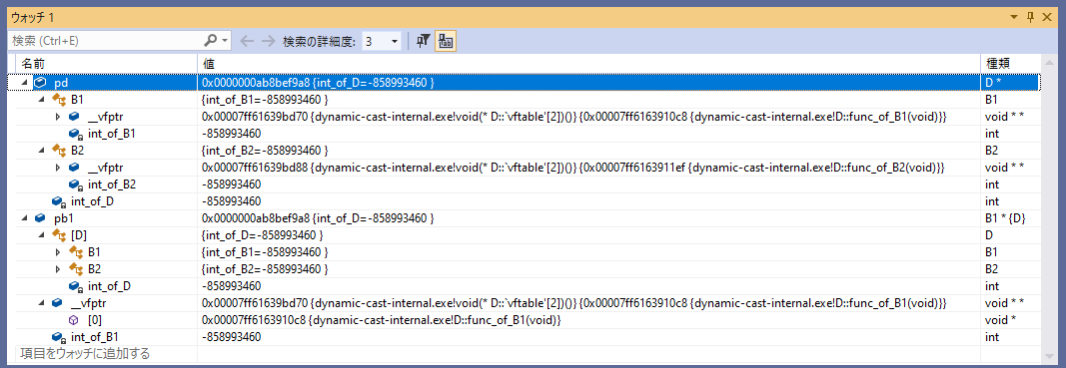The width and height of the screenshot is (1066, 368).
Task: Toggle the pin filter icon in toolbar
Action: point(424,41)
